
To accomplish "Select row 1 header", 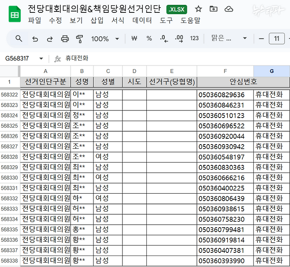I will 9,82.
